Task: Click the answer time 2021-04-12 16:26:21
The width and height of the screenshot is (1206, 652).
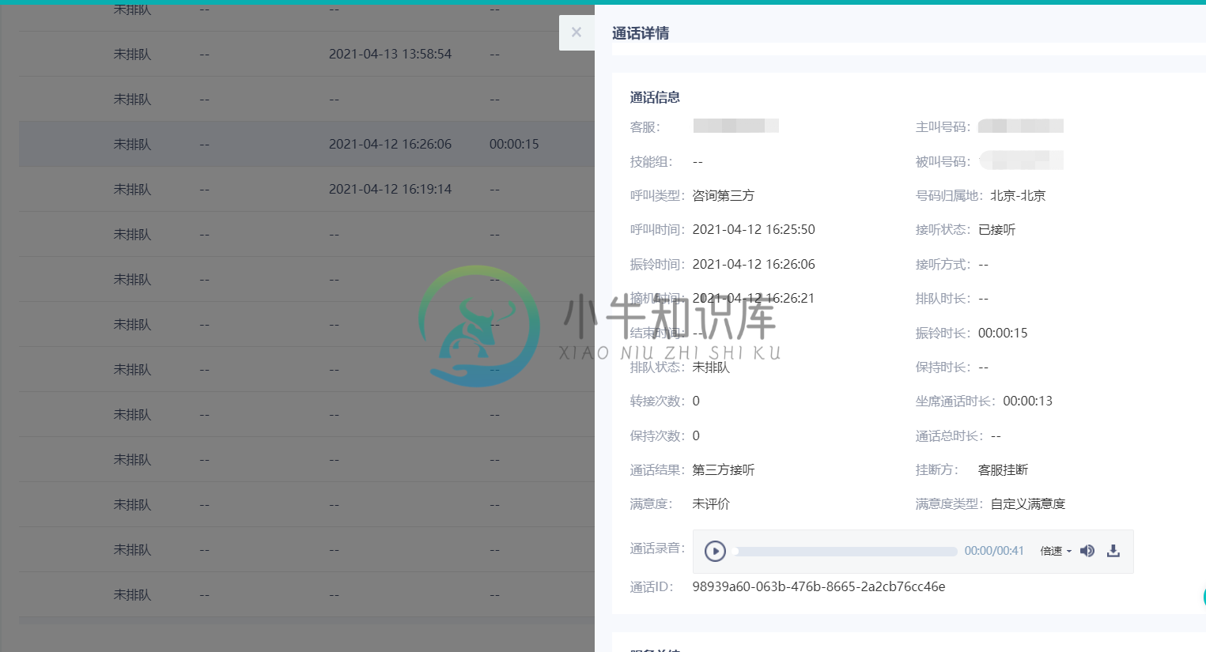Action: click(754, 298)
